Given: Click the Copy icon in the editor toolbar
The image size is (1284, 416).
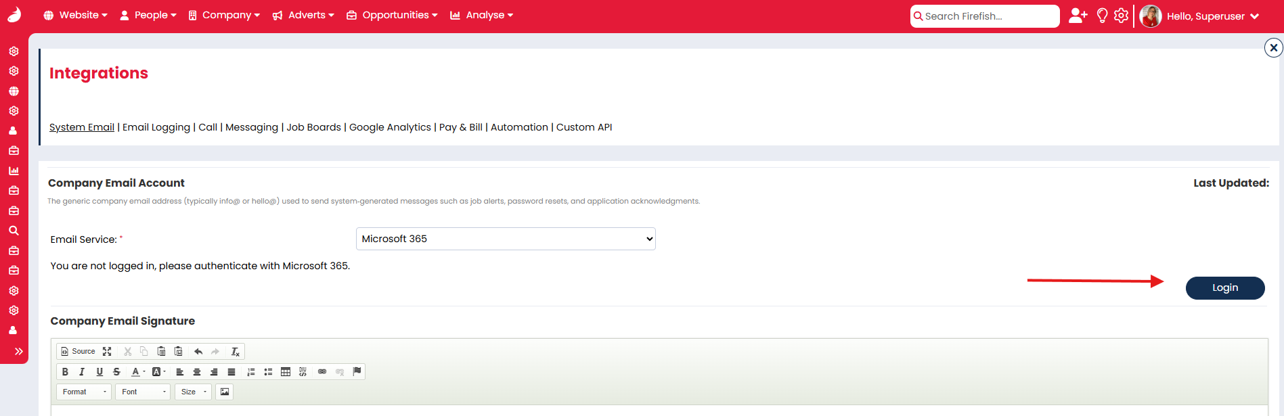Looking at the screenshot, I should [143, 351].
